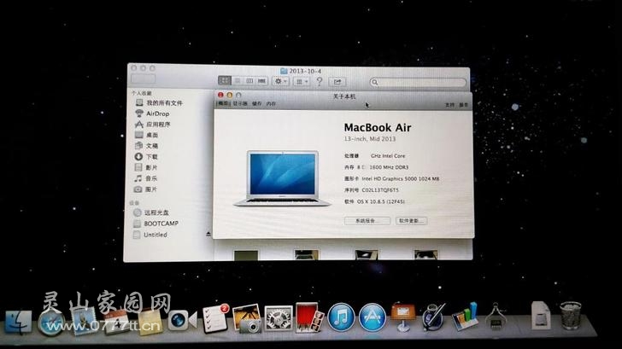622x349 pixels.
Task: Click the 13-inch, Mid 2013 text
Action: [x=370, y=138]
